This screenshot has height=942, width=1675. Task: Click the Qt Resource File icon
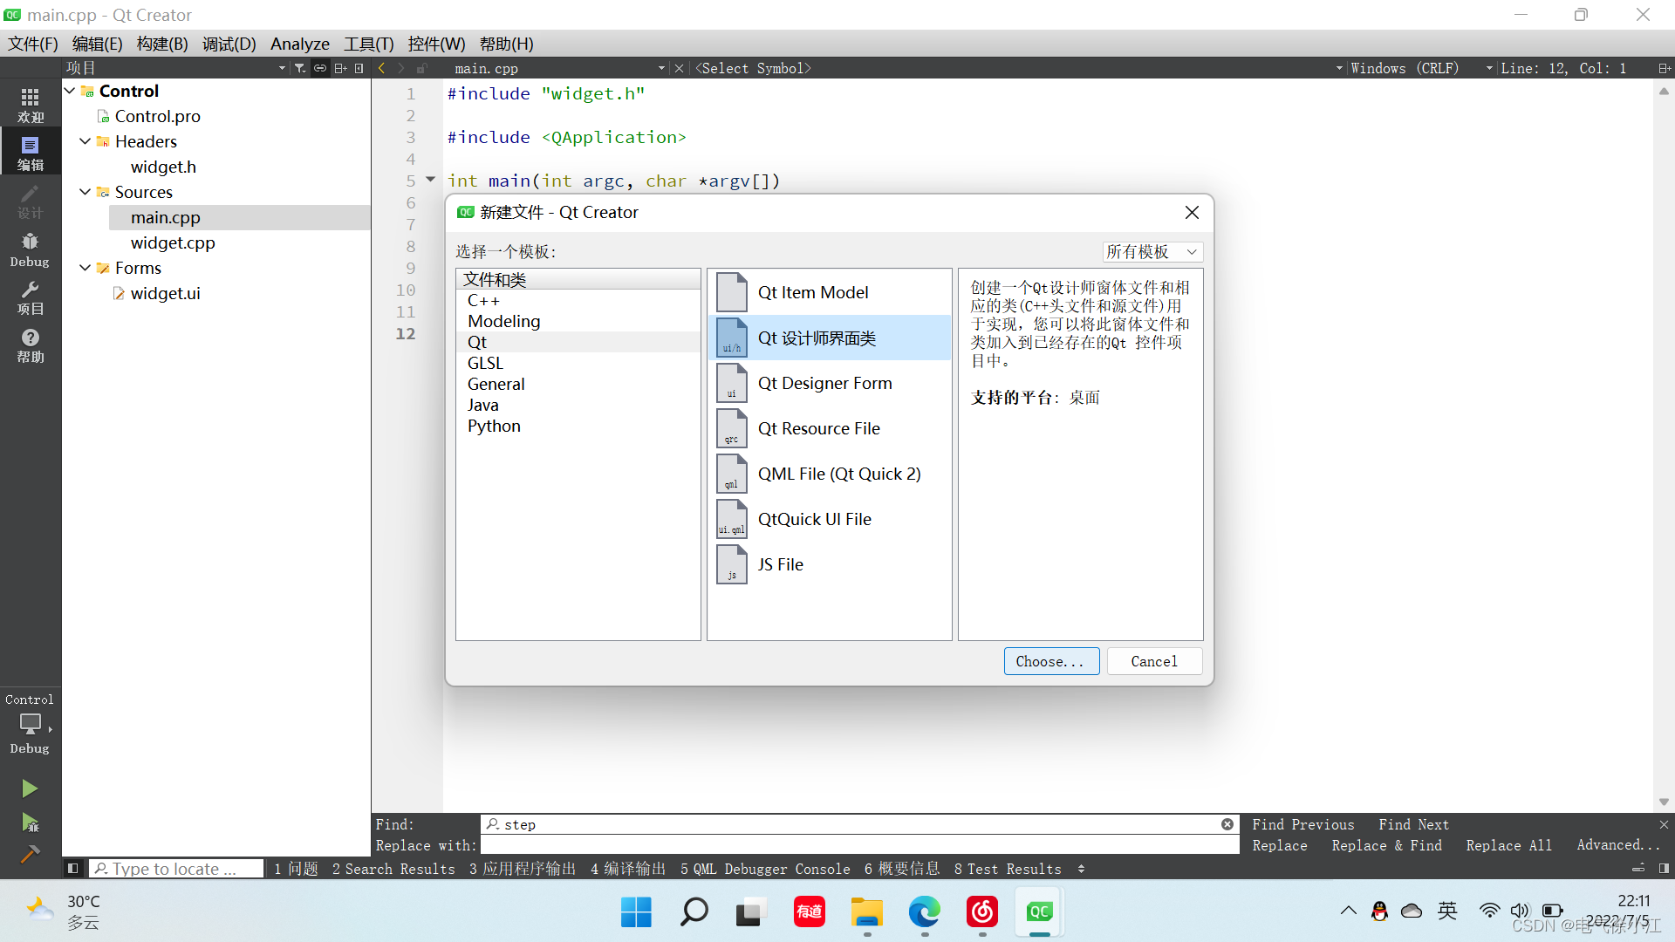[x=732, y=428]
